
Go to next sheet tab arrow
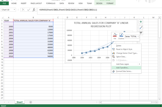(x=9, y=102)
